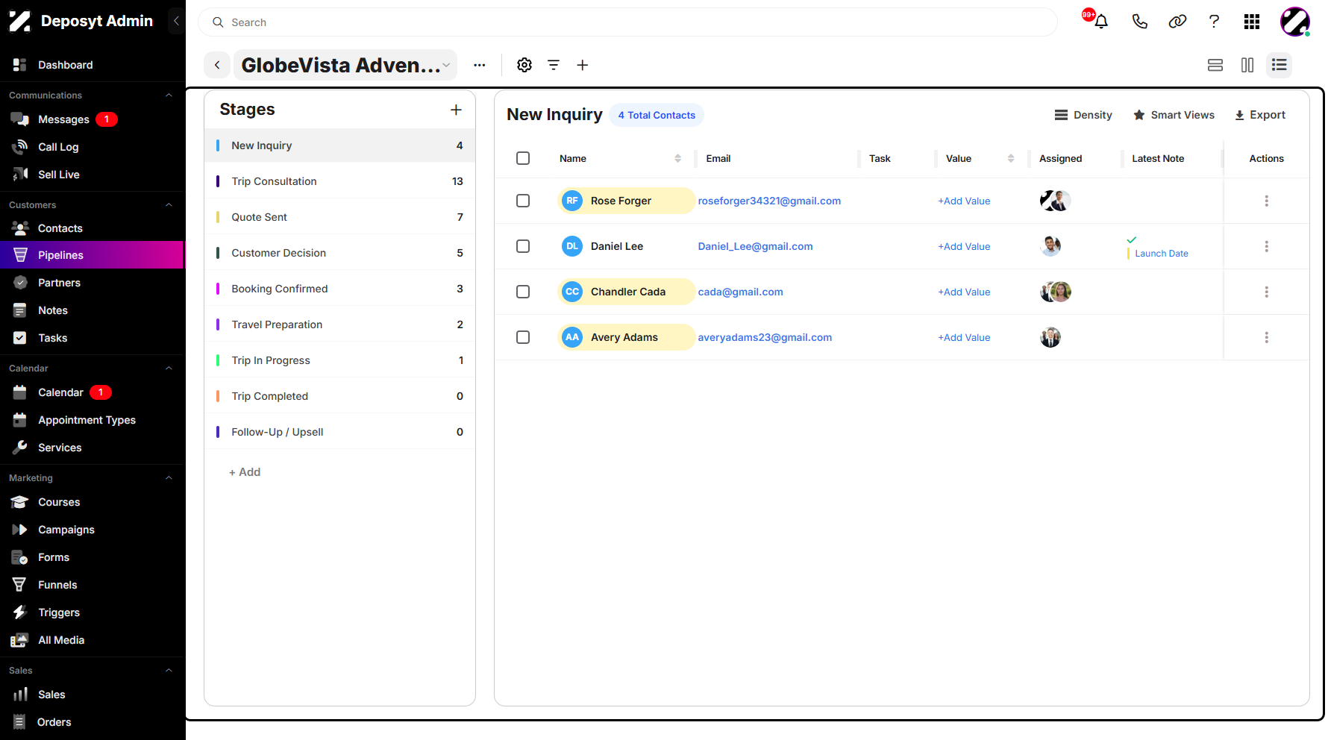Open the GlobeVista Adven... pipeline dropdown
Image resolution: width=1328 pixels, height=740 pixels.
point(345,65)
